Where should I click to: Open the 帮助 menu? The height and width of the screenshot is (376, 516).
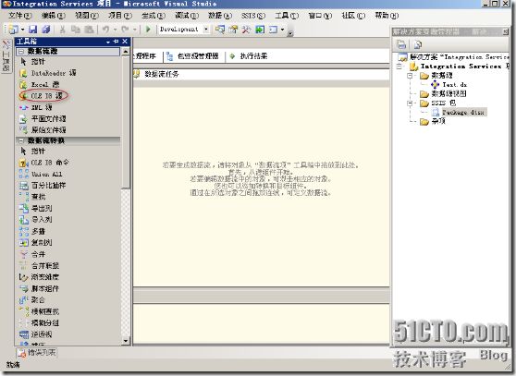[387, 16]
